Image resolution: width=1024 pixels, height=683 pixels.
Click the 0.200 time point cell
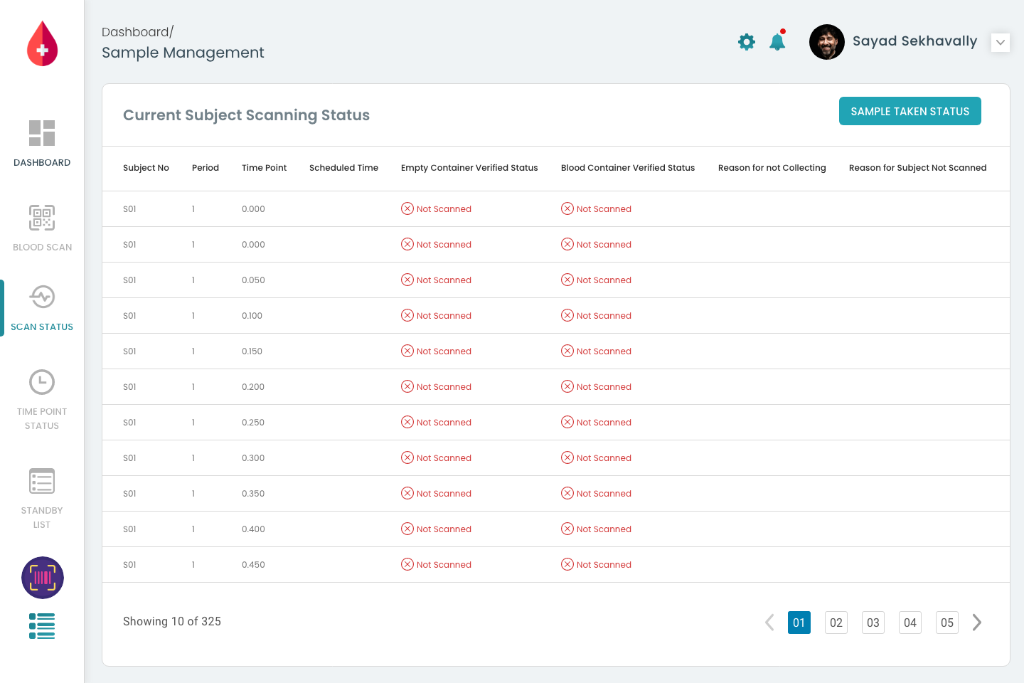click(253, 387)
